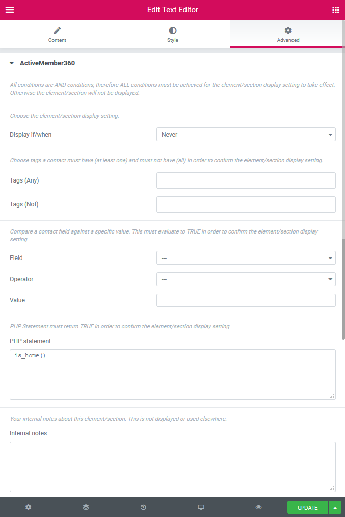Open the Field dropdown
The height and width of the screenshot is (517, 345).
(x=246, y=257)
